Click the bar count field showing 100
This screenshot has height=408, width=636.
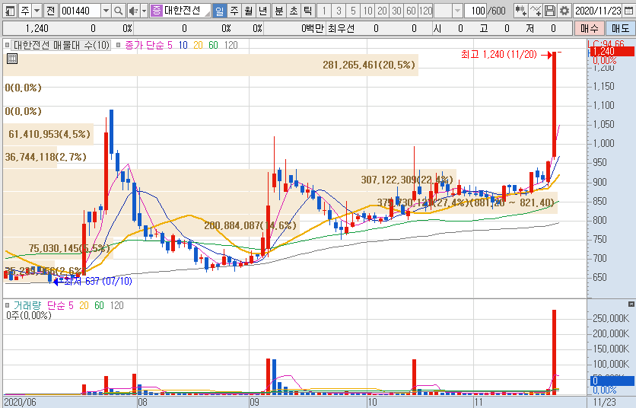pos(475,11)
